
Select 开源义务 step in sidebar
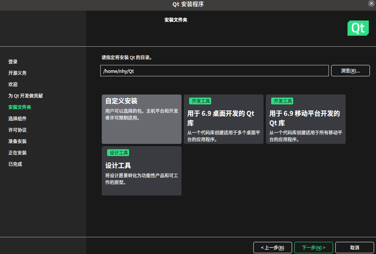pos(17,73)
